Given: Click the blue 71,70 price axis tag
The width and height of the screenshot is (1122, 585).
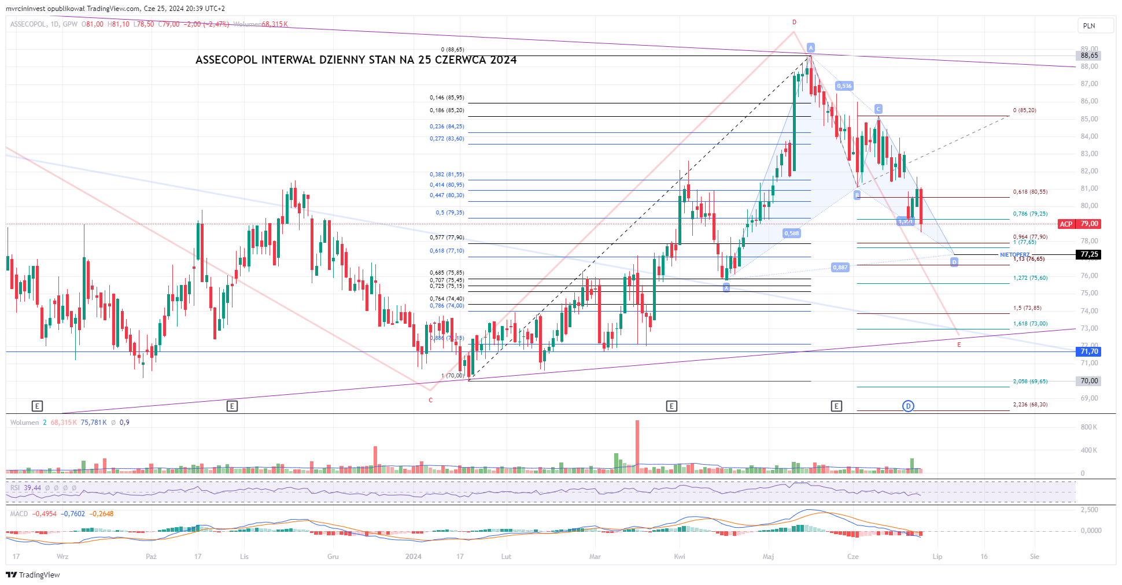Looking at the screenshot, I should (1089, 351).
